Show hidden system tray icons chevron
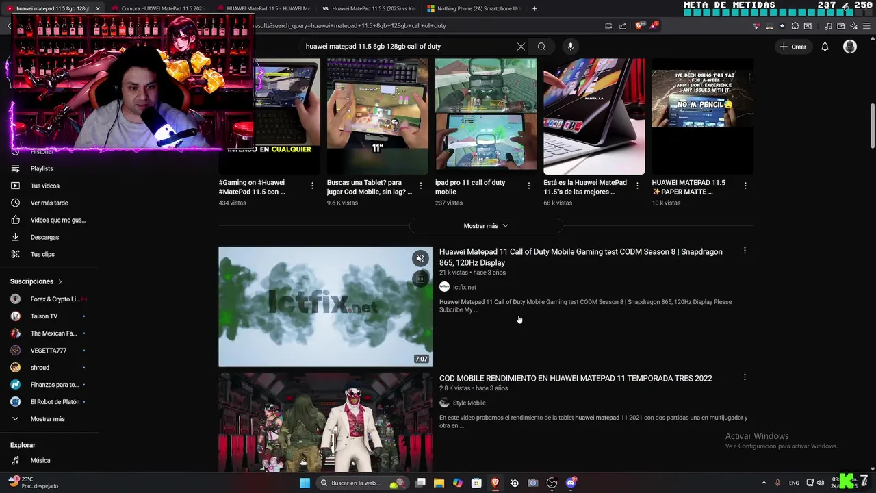This screenshot has width=876, height=493. (x=764, y=483)
